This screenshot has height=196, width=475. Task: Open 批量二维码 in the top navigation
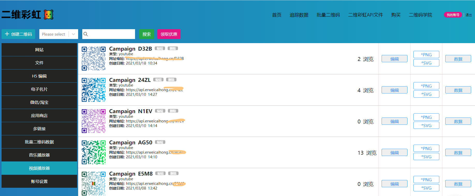(328, 15)
